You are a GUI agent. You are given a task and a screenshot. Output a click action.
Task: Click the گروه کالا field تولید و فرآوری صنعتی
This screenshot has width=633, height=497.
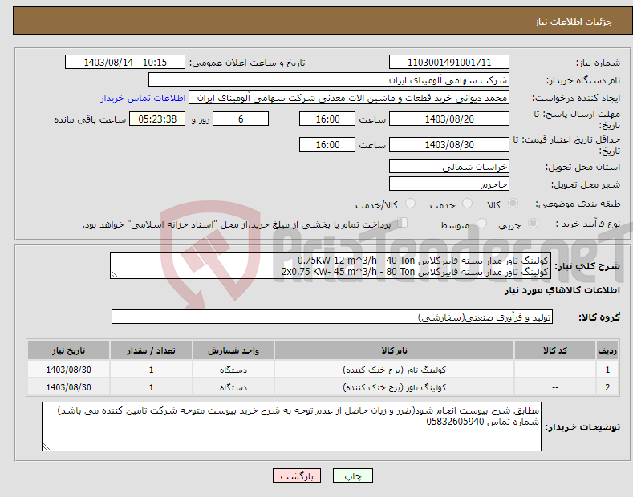(x=332, y=317)
